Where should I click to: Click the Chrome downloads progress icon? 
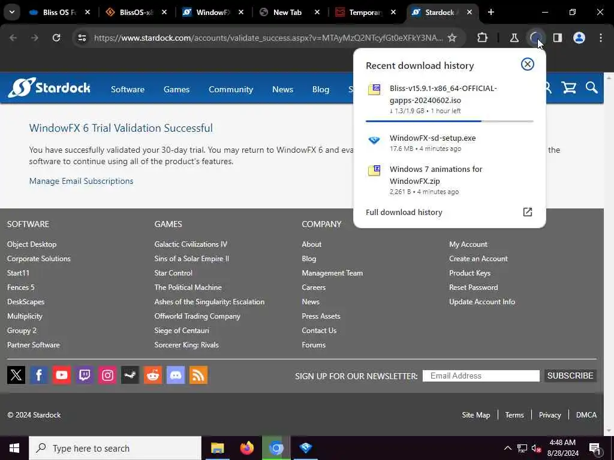535,38
